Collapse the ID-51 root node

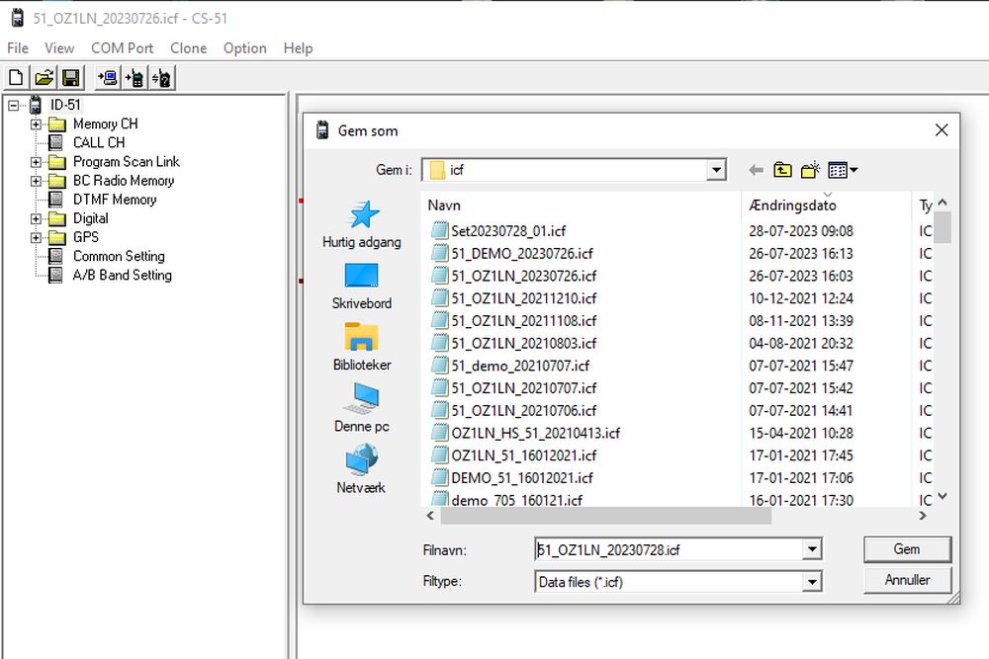[x=13, y=105]
